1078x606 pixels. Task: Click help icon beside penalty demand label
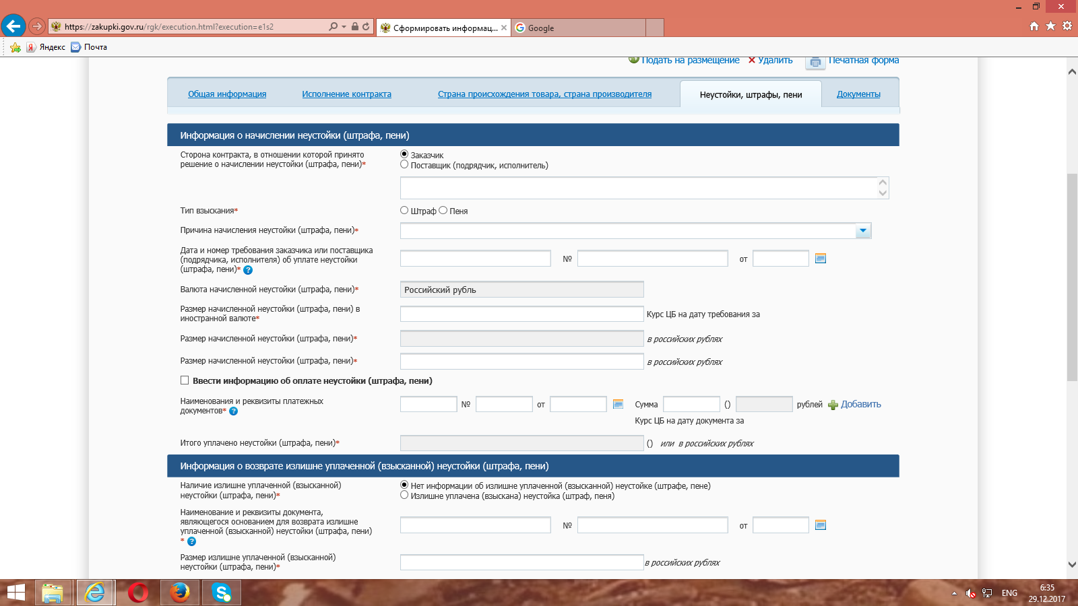tap(248, 270)
